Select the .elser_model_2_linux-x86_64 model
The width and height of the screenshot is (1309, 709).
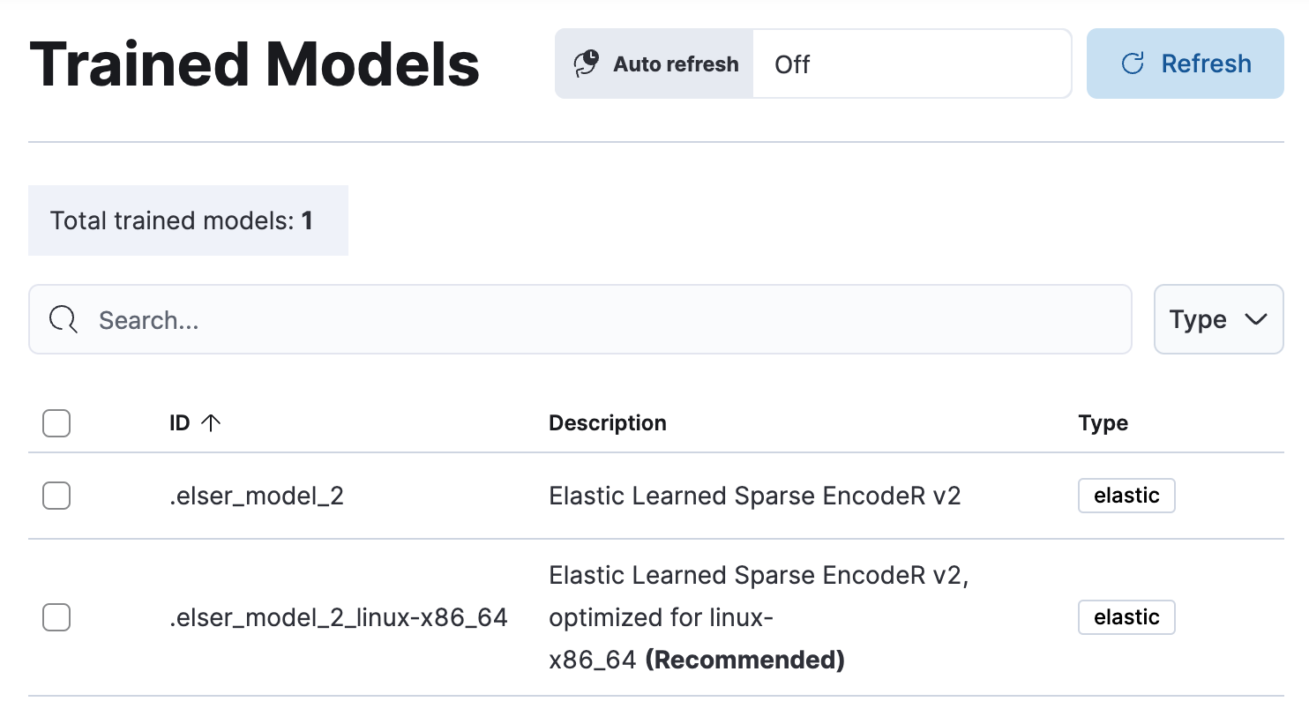pyautogui.click(x=339, y=617)
